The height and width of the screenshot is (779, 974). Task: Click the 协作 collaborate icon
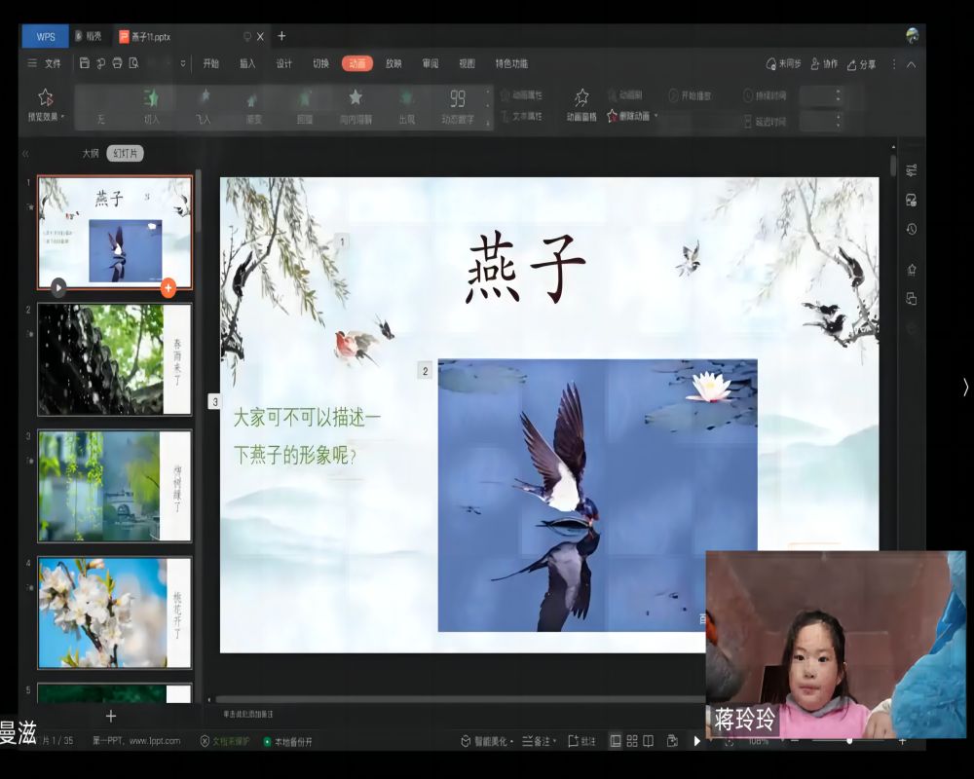(x=815, y=63)
